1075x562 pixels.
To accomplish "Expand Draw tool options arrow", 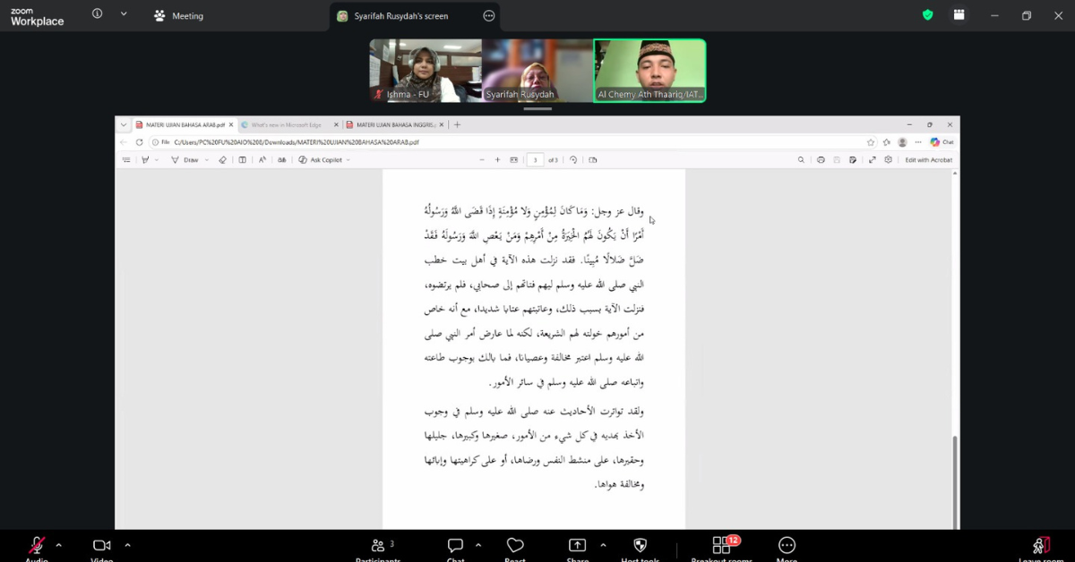I will click(207, 160).
